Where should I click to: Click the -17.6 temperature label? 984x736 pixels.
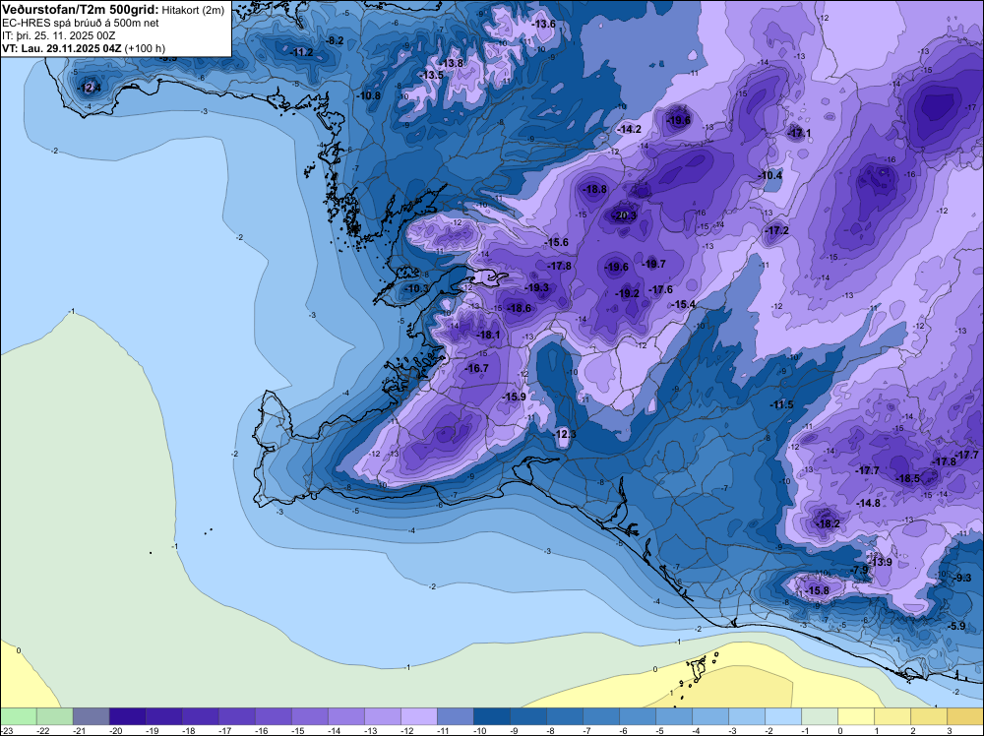pos(661,290)
